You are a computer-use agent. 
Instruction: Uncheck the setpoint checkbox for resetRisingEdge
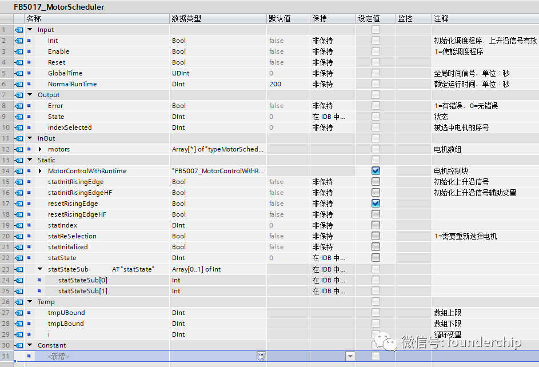click(x=375, y=204)
